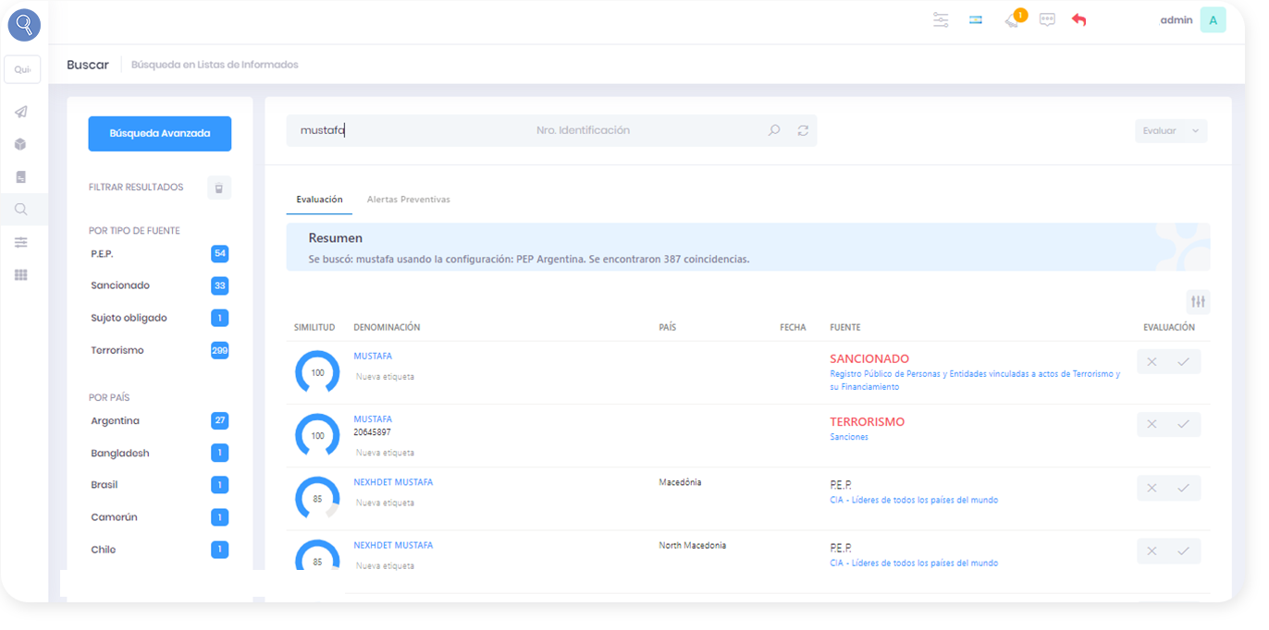Open the paper plane send icon in sidebar
The height and width of the screenshot is (630, 1269).
pos(20,112)
